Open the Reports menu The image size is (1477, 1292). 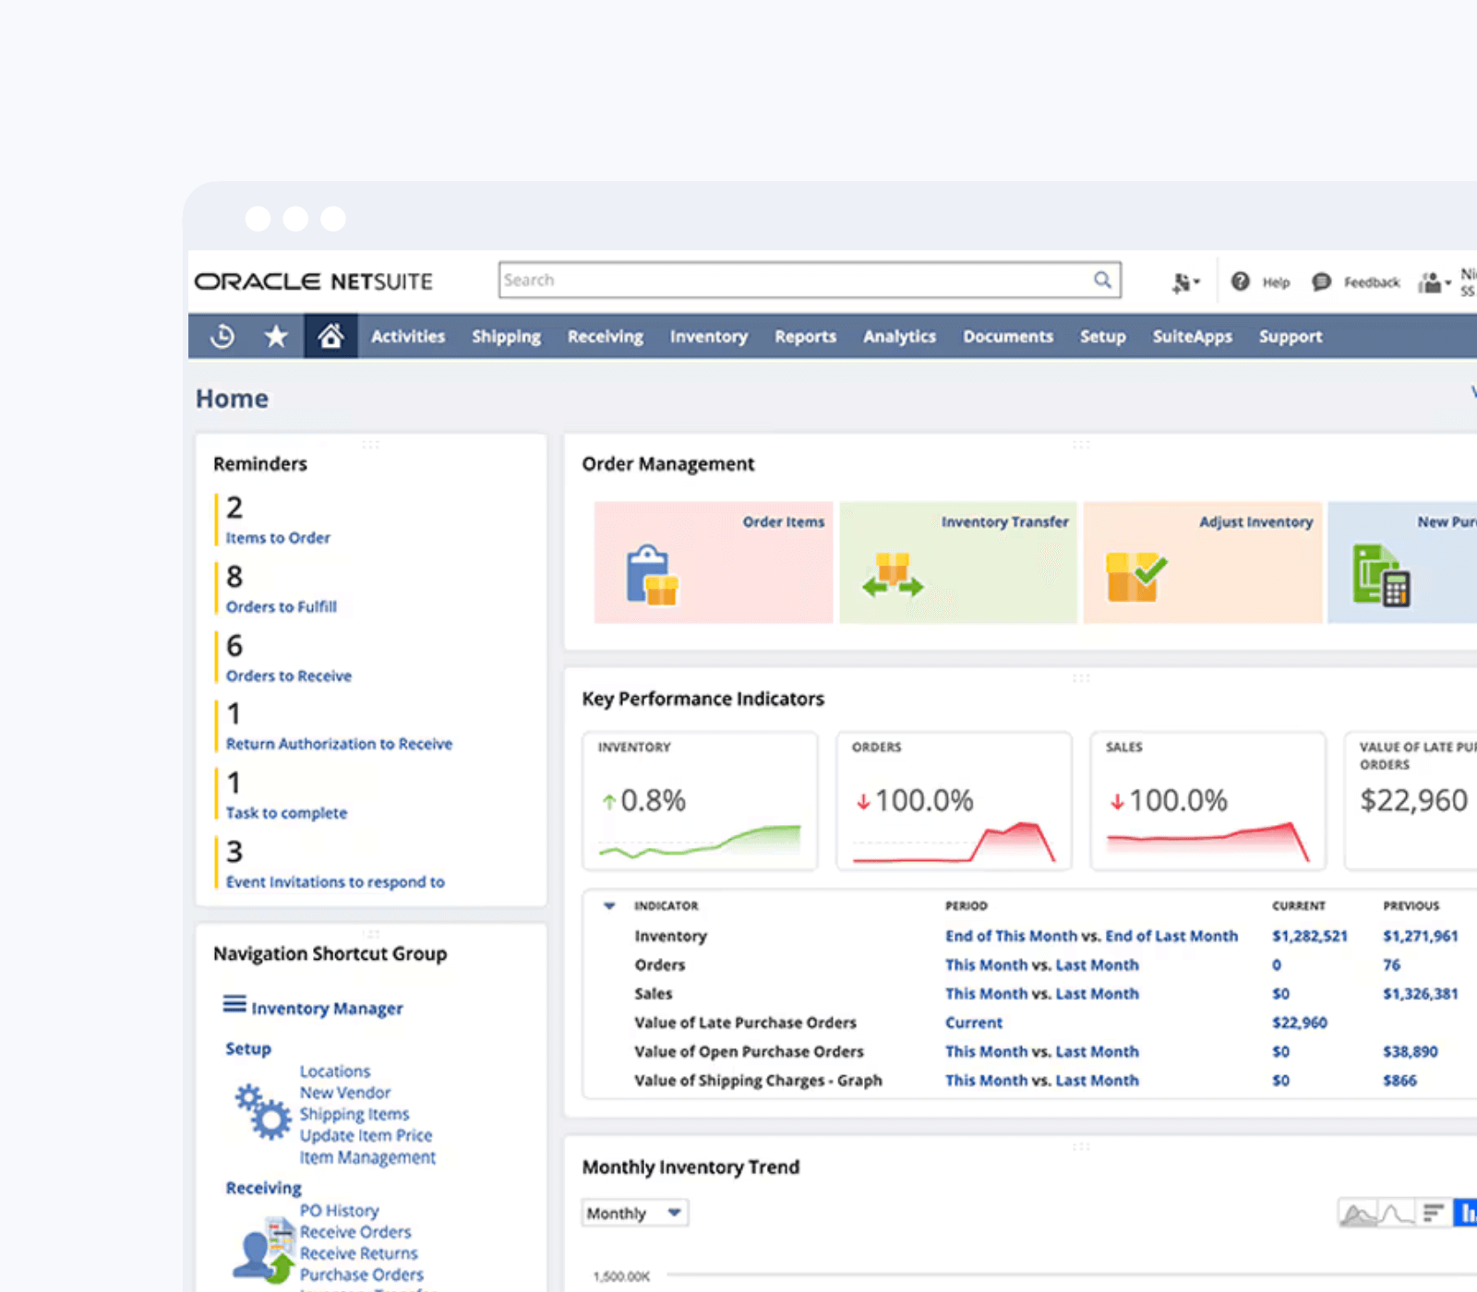tap(806, 337)
